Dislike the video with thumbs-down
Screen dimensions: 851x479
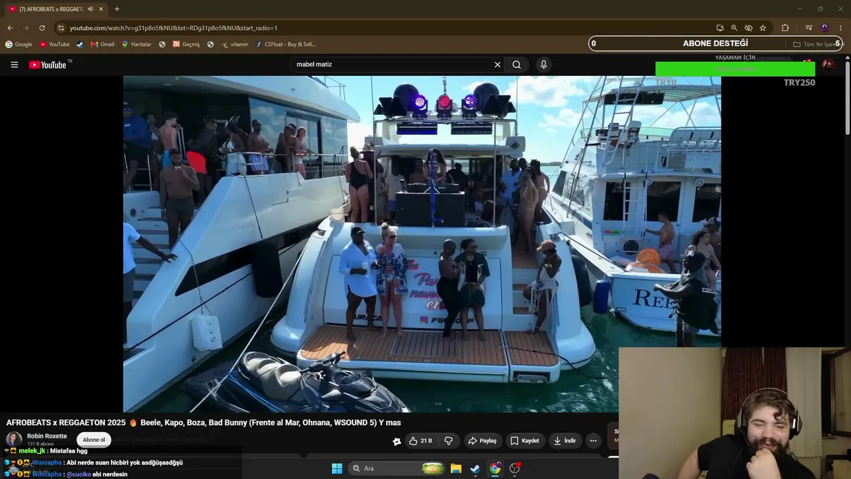449,440
